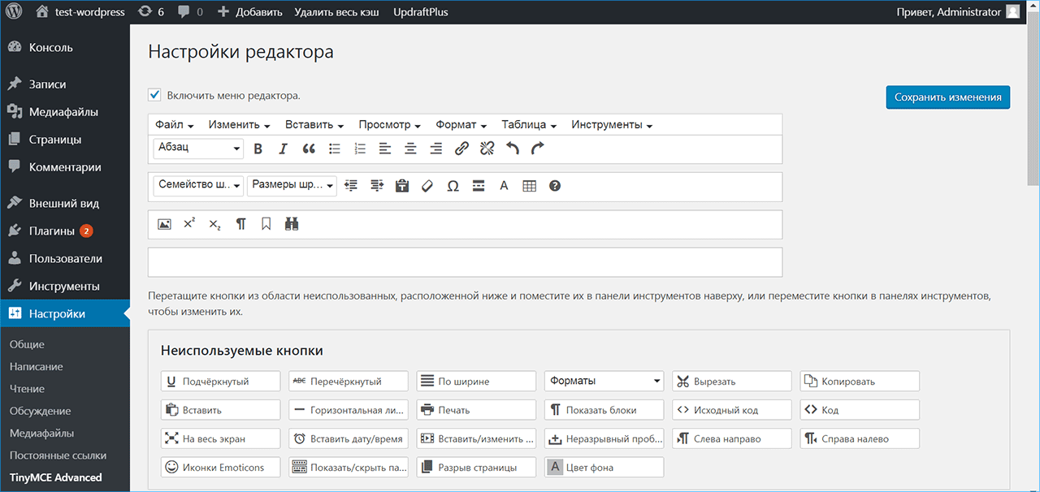Select the Blockquote icon
Image resolution: width=1040 pixels, height=492 pixels.
click(309, 149)
